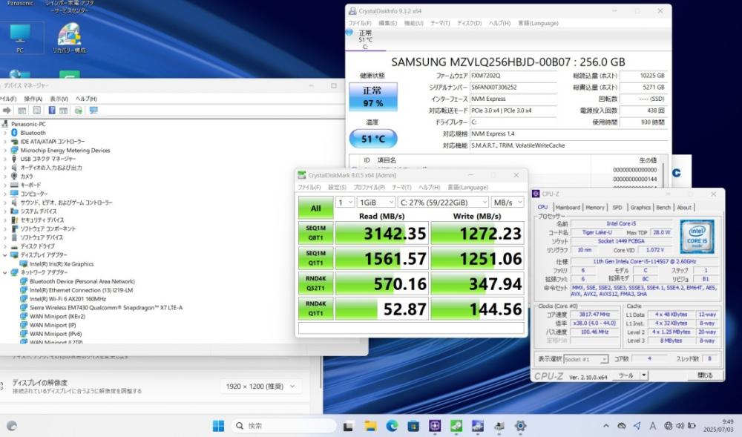The height and width of the screenshot is (437, 742).
Task: Switch to CrystalDiskInfo taskbar icon
Action: (x=477, y=426)
